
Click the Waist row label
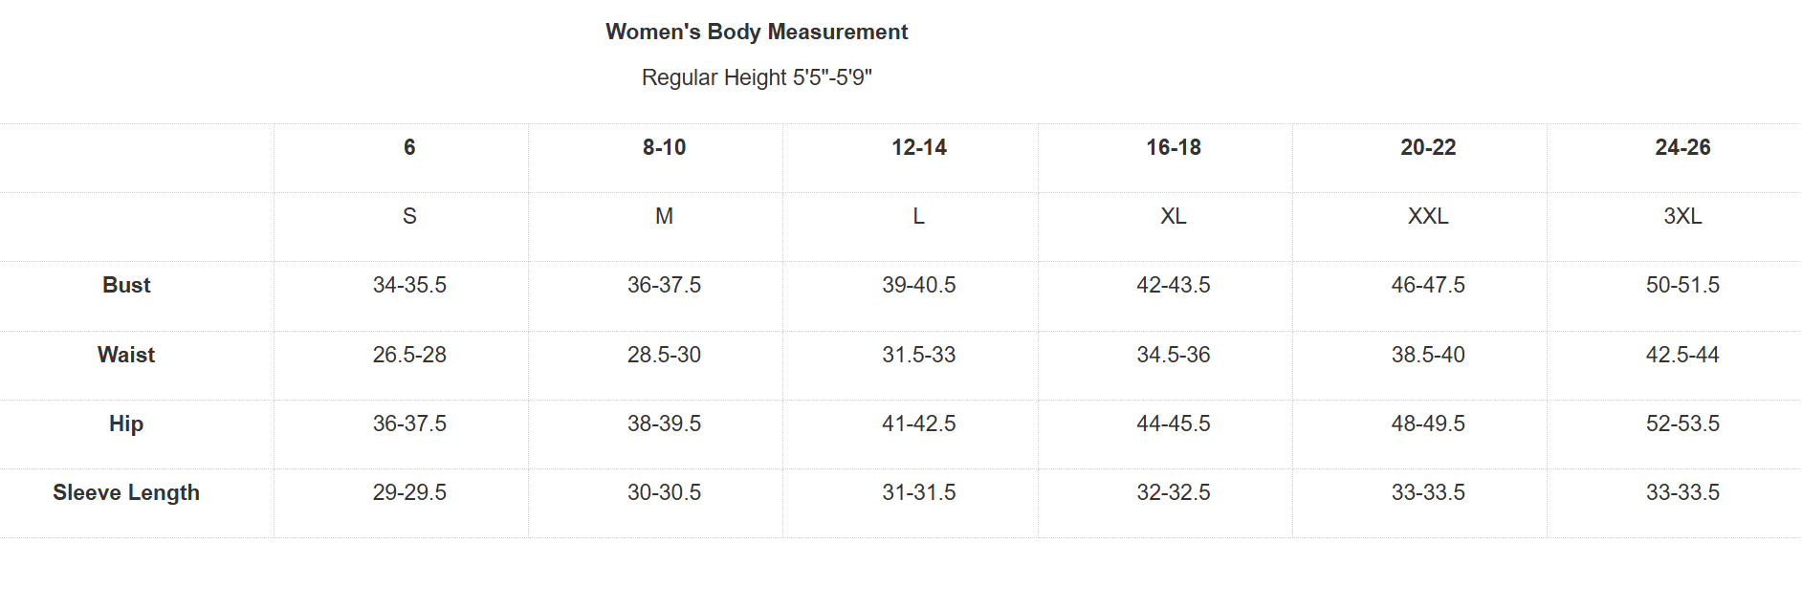pos(126,355)
